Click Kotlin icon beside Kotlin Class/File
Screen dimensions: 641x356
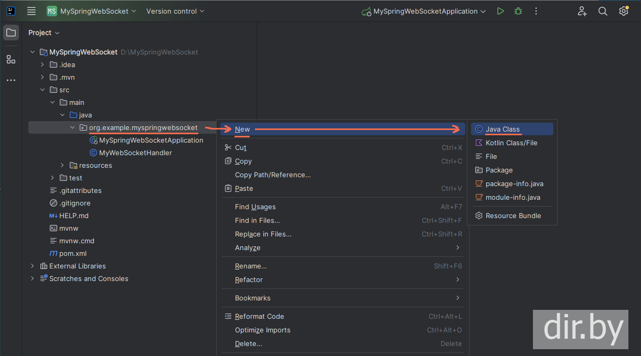(x=478, y=143)
